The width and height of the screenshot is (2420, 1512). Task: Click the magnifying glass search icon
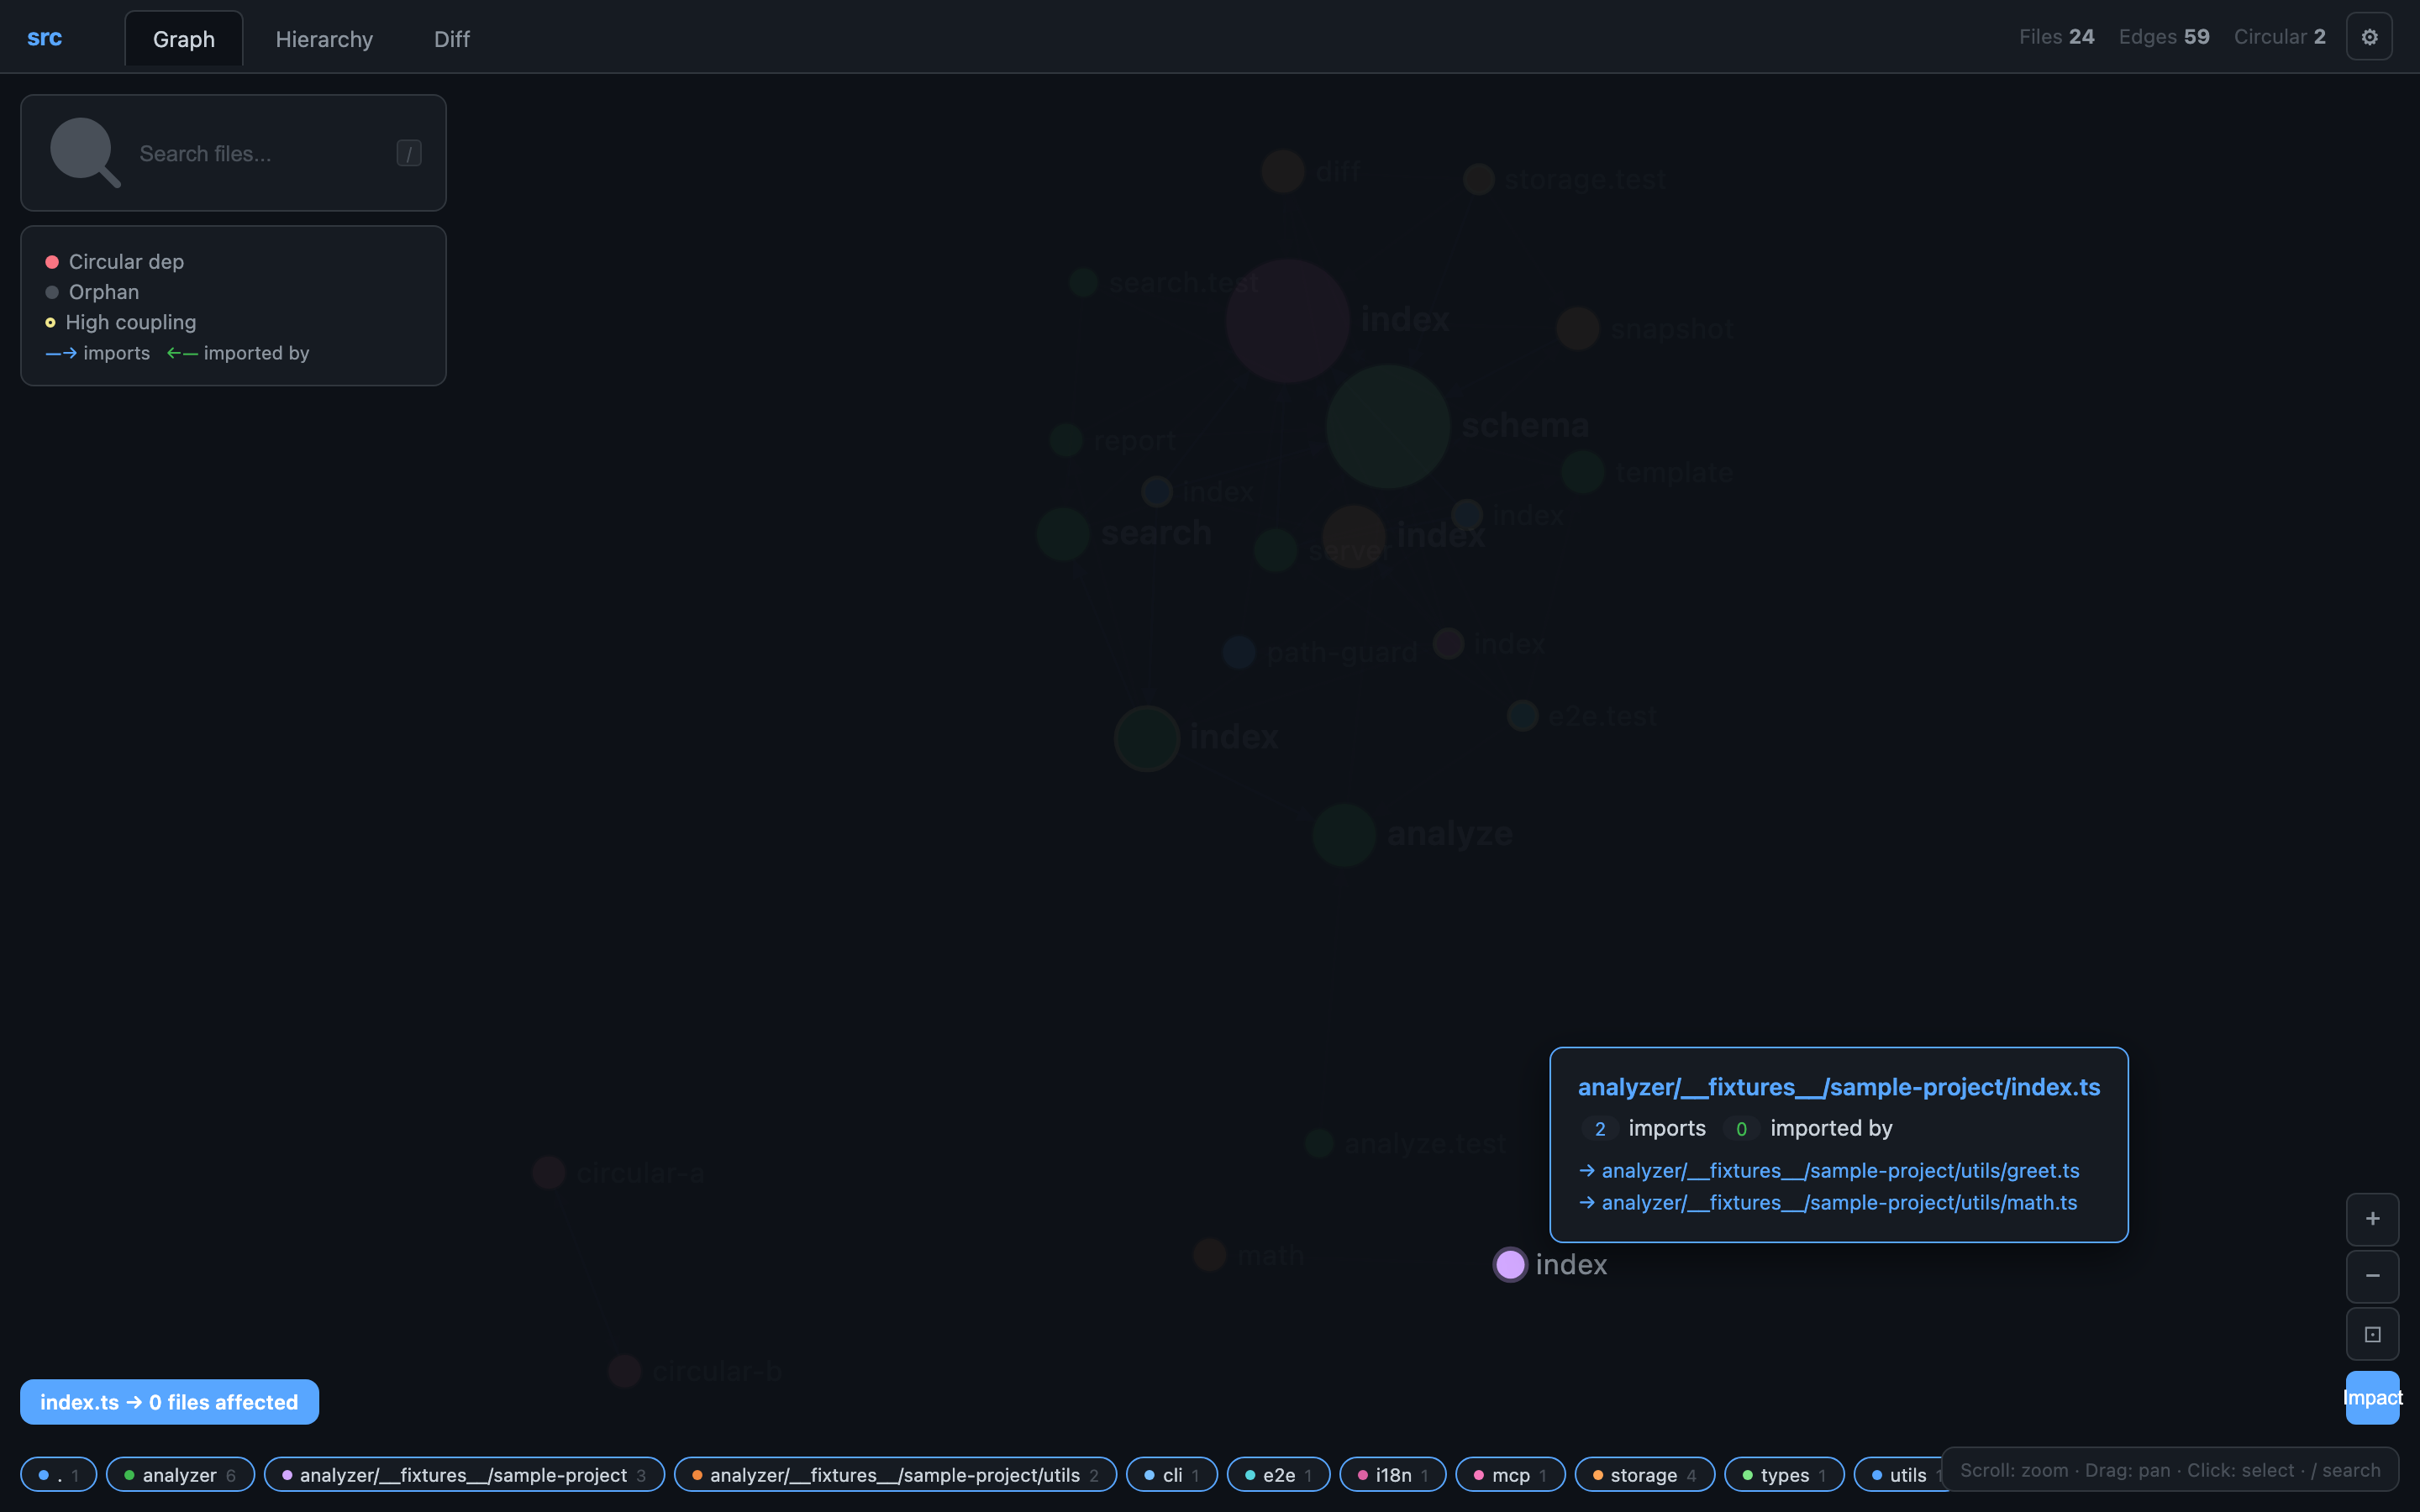[x=84, y=152]
